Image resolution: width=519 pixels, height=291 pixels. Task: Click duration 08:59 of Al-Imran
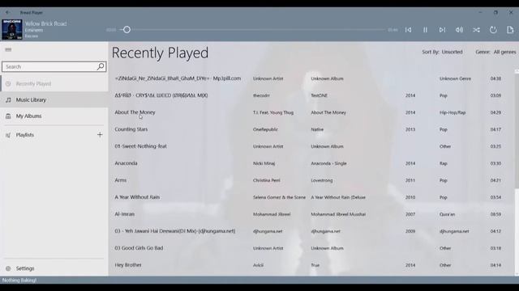point(495,214)
